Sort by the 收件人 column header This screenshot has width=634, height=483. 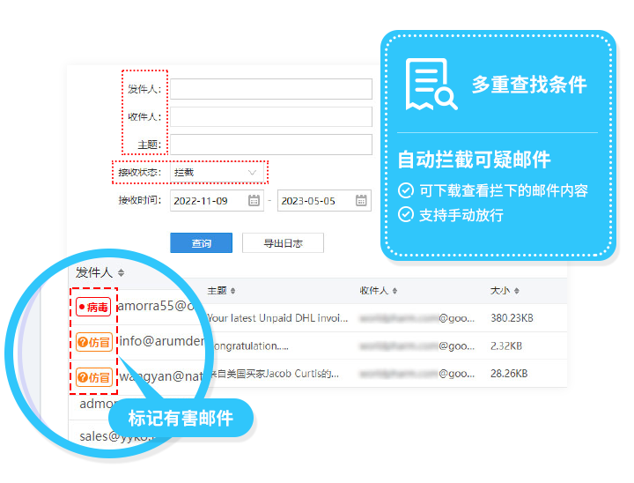click(379, 291)
